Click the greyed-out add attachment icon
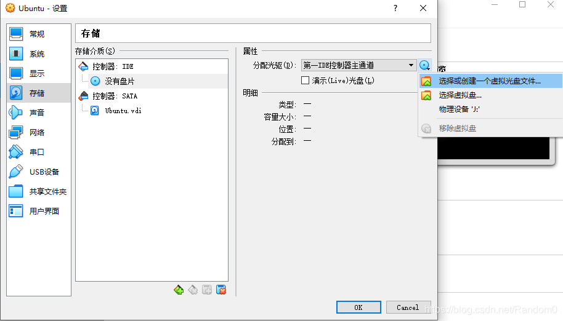Screen dimensions: 563x321 click(207, 290)
